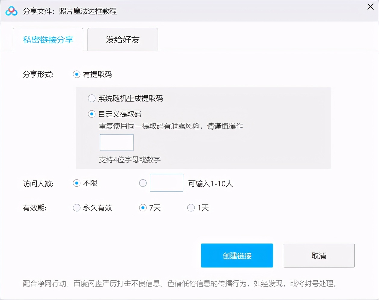Choose the 7天 validity period
The height and width of the screenshot is (300, 379).
pos(143,208)
